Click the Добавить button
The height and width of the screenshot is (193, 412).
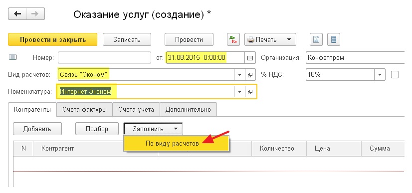(x=37, y=129)
